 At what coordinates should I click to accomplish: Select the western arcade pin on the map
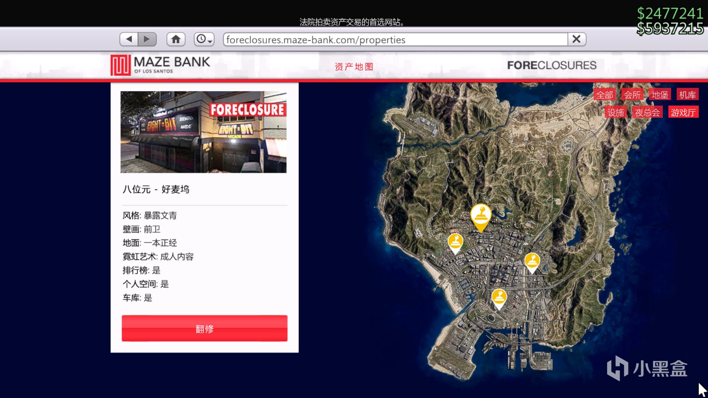coord(455,242)
